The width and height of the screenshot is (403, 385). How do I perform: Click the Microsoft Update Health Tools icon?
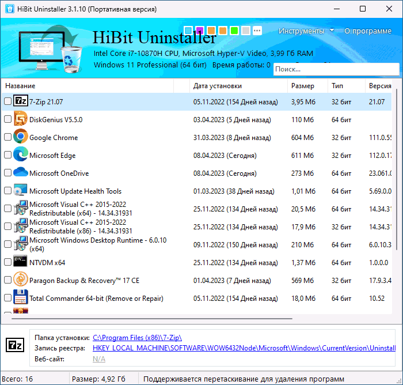tap(21, 190)
